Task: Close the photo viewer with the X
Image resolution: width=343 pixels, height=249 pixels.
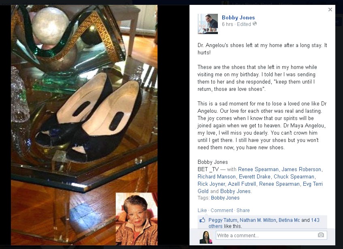Action: pos(330,9)
